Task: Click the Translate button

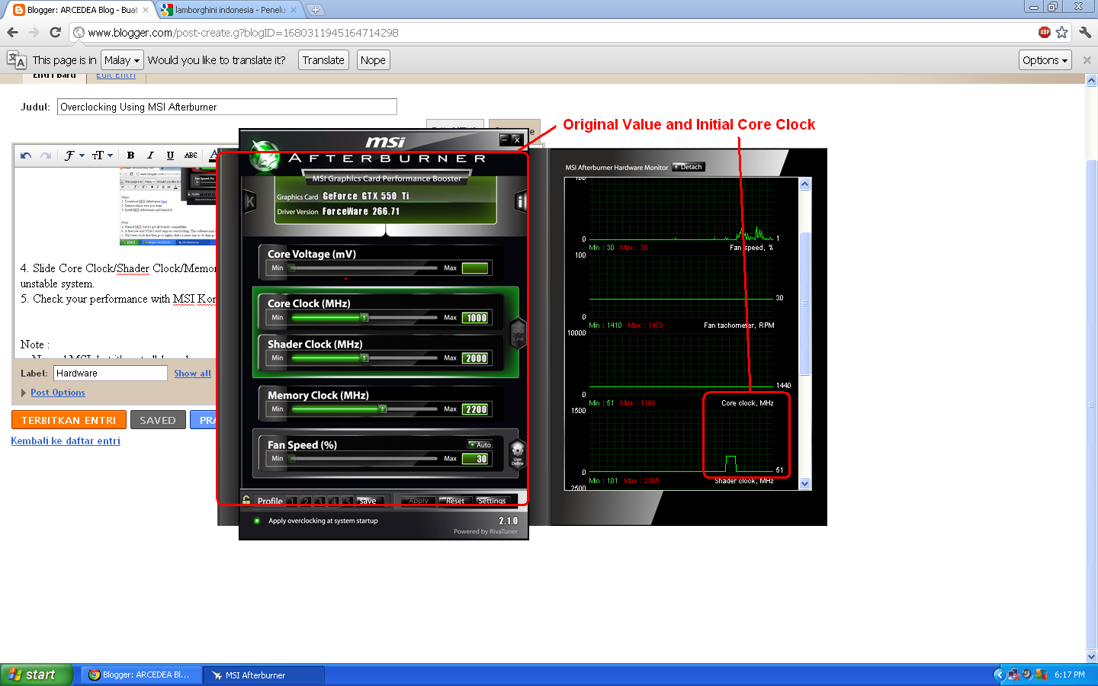Action: point(323,60)
